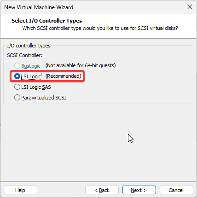Go back with the Back button
197x198 pixels.
102,190
